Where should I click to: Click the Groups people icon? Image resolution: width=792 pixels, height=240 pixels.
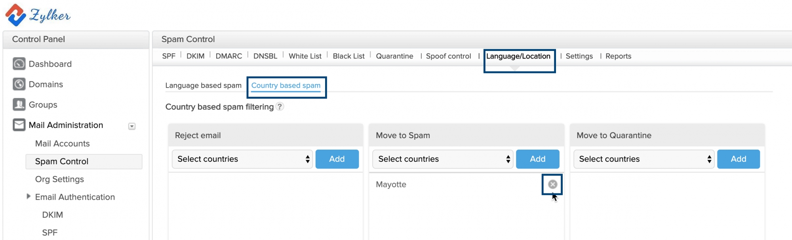(19, 105)
